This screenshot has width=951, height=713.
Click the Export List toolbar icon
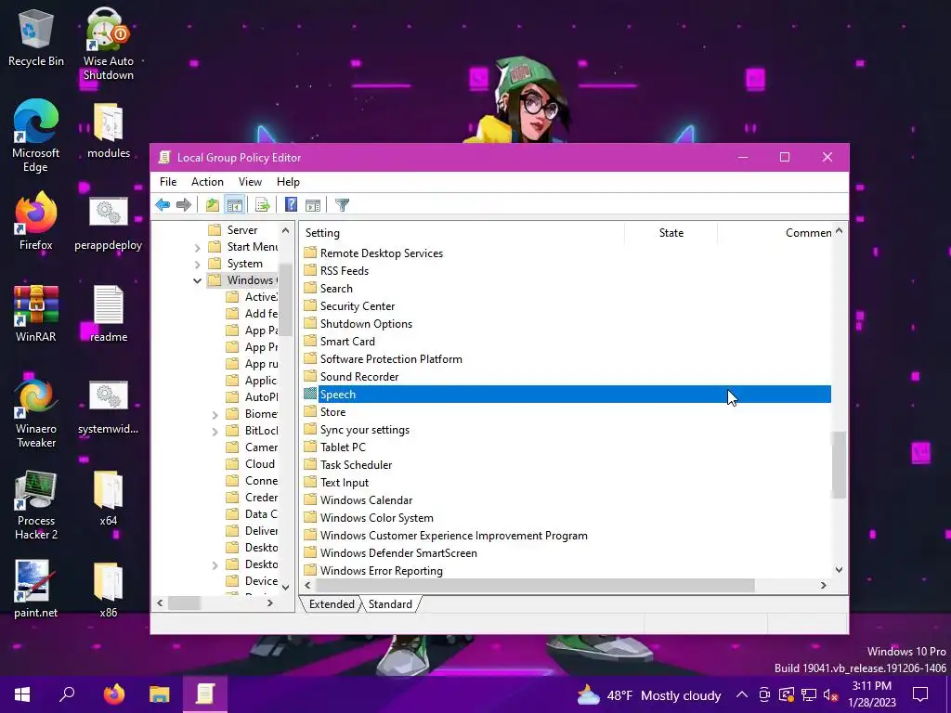point(263,205)
